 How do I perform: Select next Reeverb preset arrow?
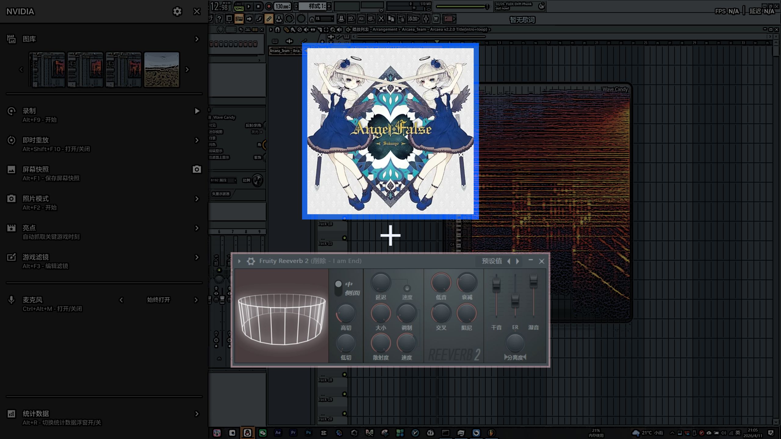[517, 261]
